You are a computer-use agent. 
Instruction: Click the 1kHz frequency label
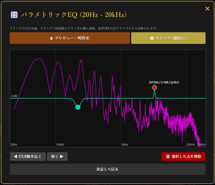tap(125, 144)
